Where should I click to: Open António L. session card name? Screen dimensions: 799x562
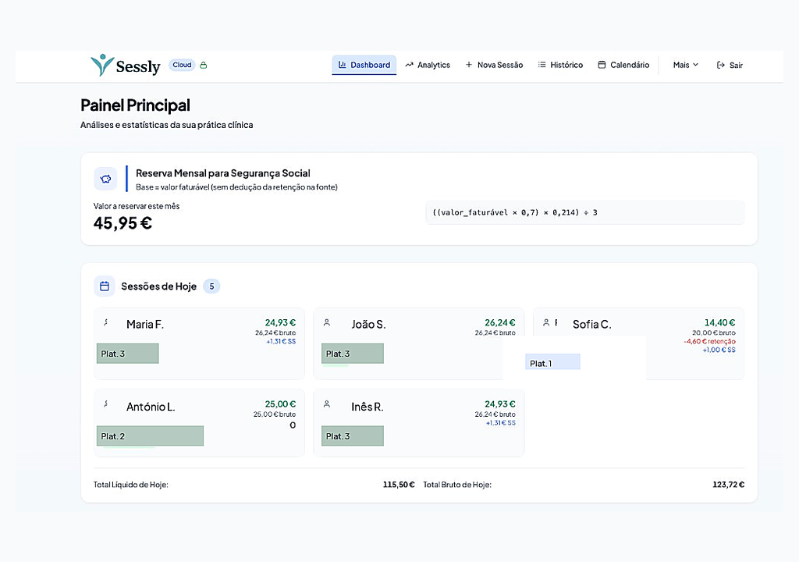click(151, 407)
